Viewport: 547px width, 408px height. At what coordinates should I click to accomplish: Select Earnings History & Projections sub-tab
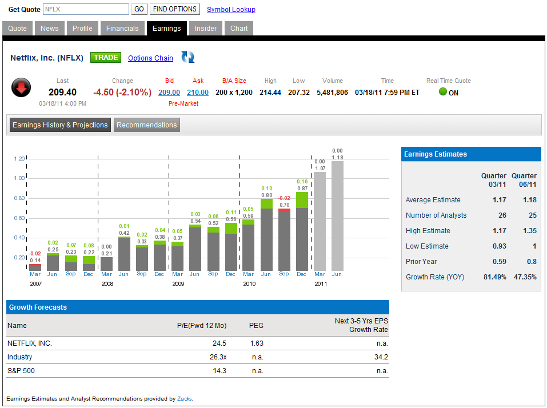(x=60, y=125)
